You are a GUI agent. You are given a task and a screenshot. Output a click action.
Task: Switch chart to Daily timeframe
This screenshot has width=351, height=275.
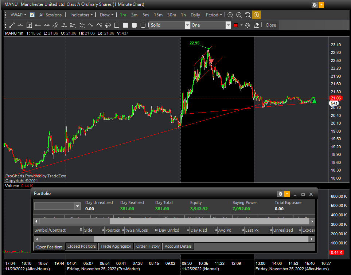[x=195, y=15]
